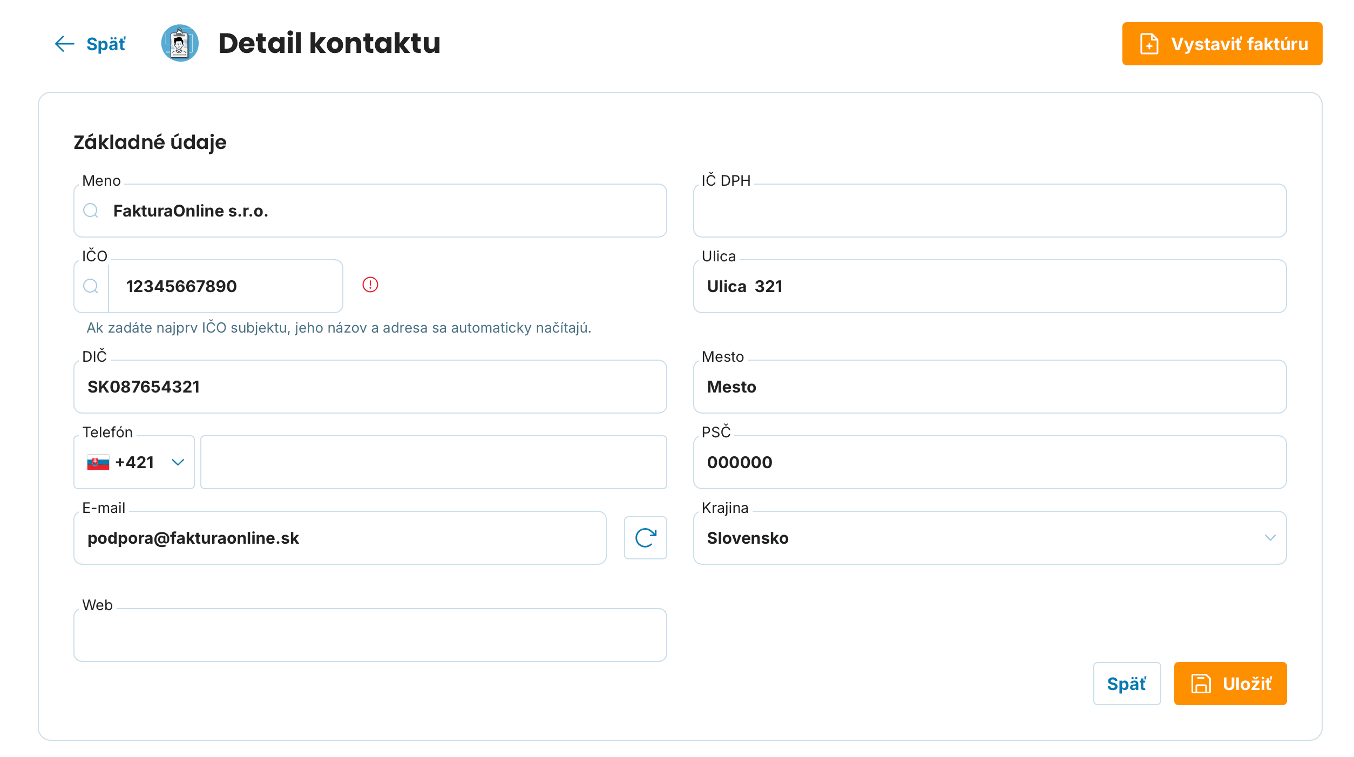Click the refresh icon beside E-mail field

coord(646,538)
